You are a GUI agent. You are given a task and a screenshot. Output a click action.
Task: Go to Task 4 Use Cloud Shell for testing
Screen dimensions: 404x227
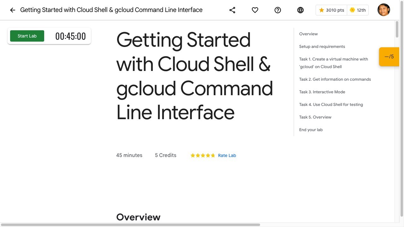[331, 105]
